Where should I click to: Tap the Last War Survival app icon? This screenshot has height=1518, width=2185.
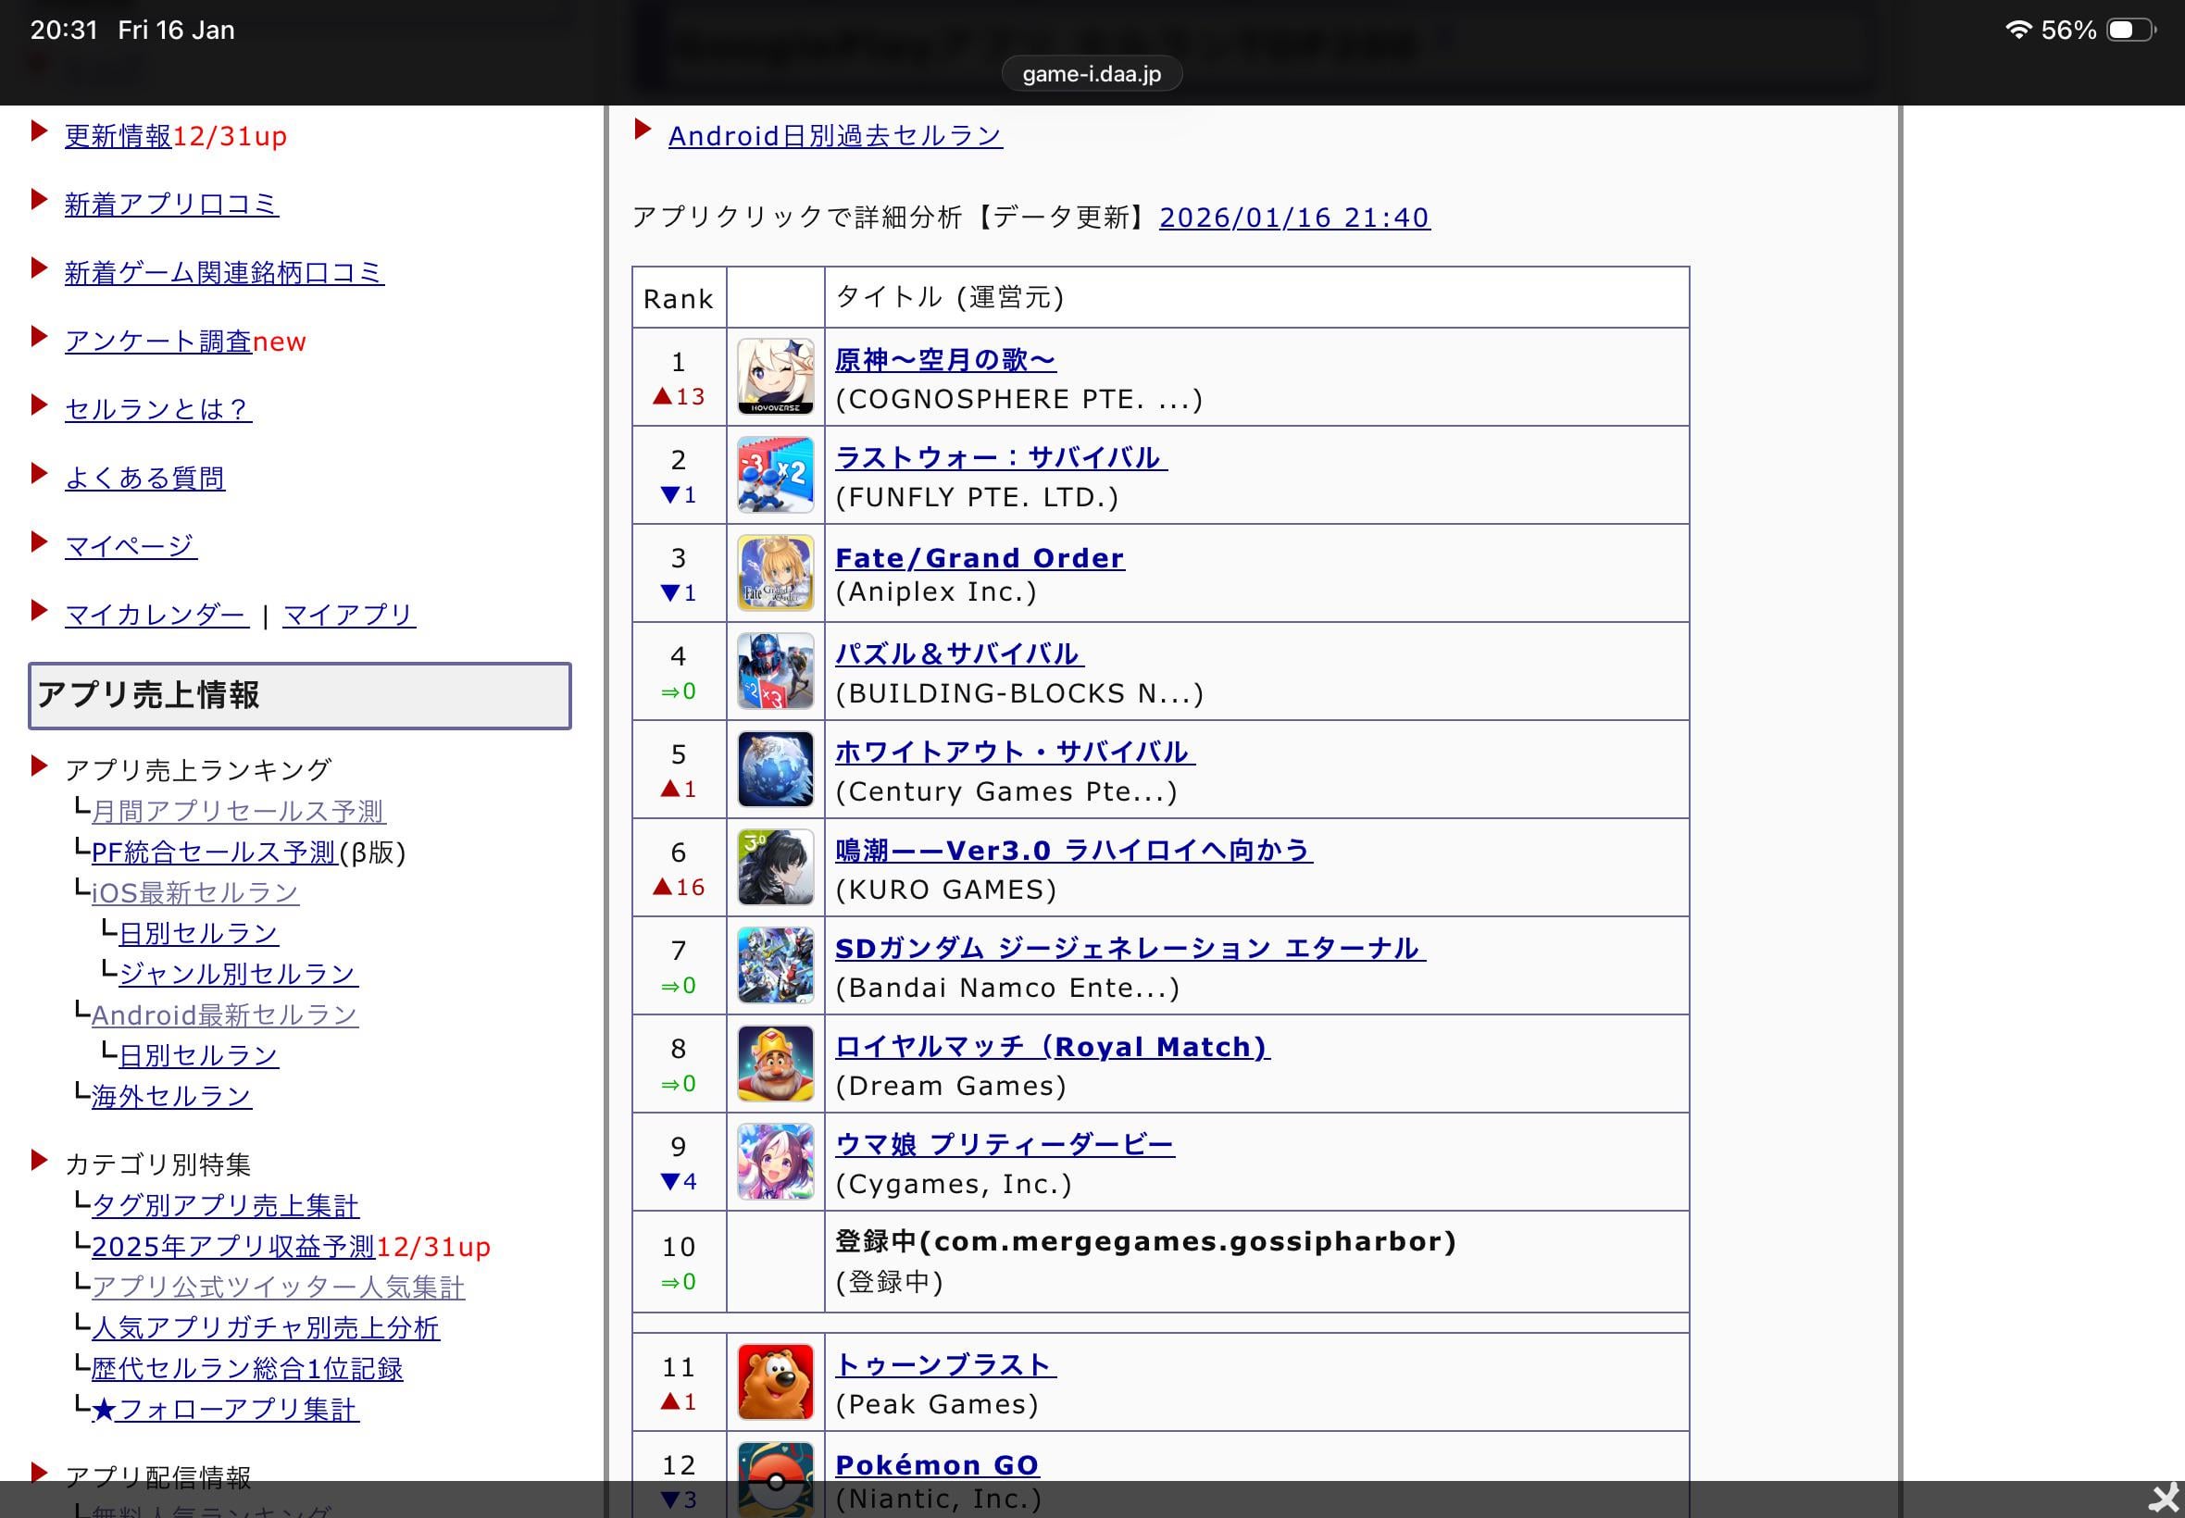775,475
